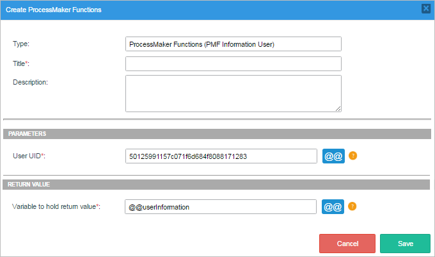Open variable picker beside User UID
This screenshot has width=435, height=257.
[333, 156]
